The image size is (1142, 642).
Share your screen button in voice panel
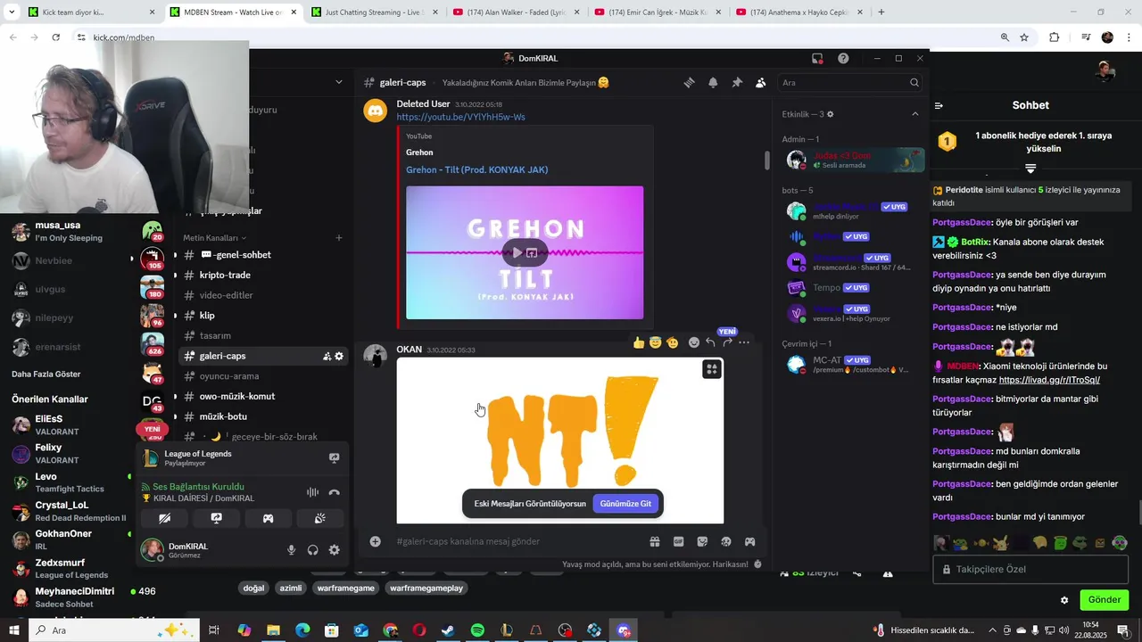(x=216, y=518)
